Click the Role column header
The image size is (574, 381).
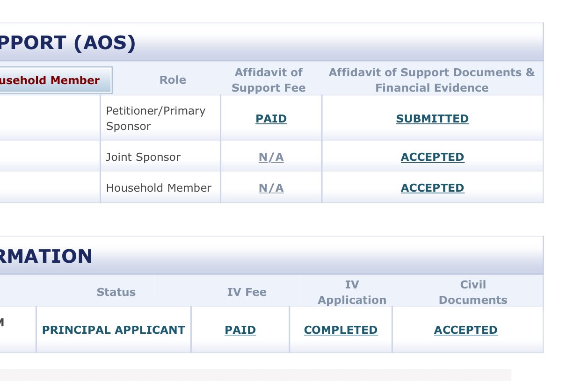point(173,80)
